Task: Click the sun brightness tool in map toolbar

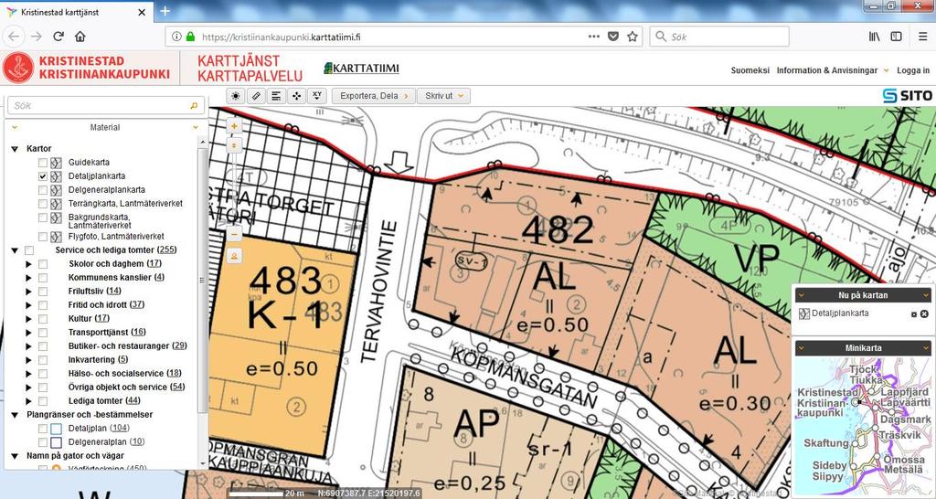Action: tap(237, 96)
